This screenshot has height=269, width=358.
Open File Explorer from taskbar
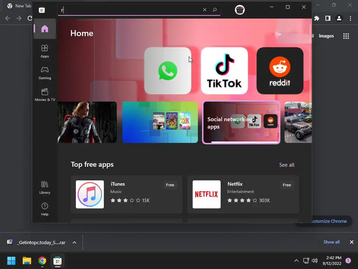pyautogui.click(x=27, y=261)
